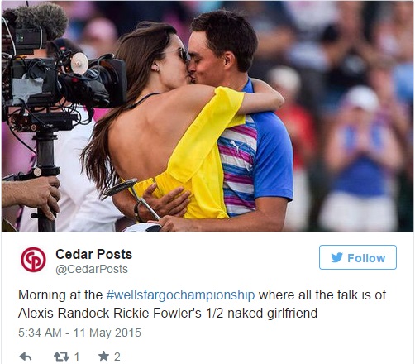Click the '11 May 2015' date text
Image resolution: width=415 pixels, height=364 pixels.
pyautogui.click(x=107, y=333)
